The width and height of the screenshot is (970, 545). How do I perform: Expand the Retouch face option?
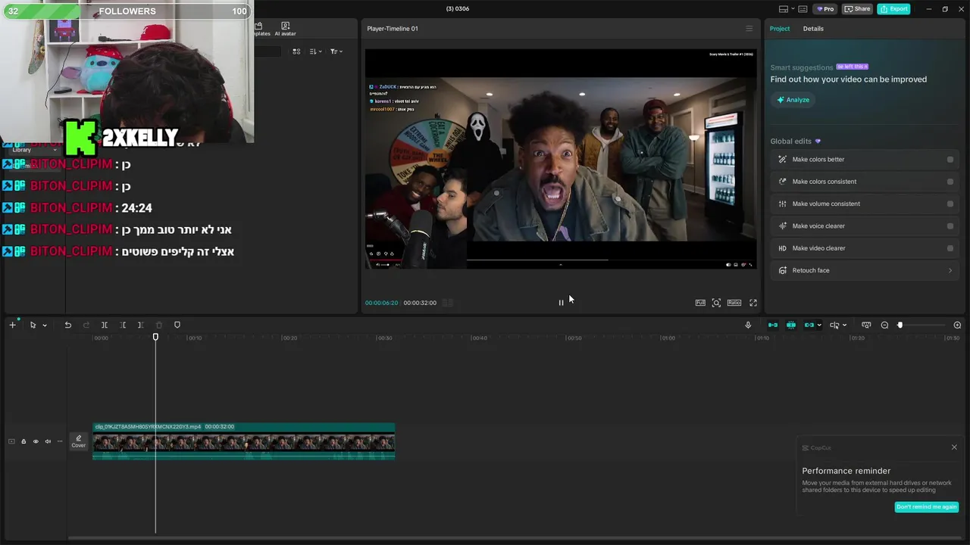865,270
